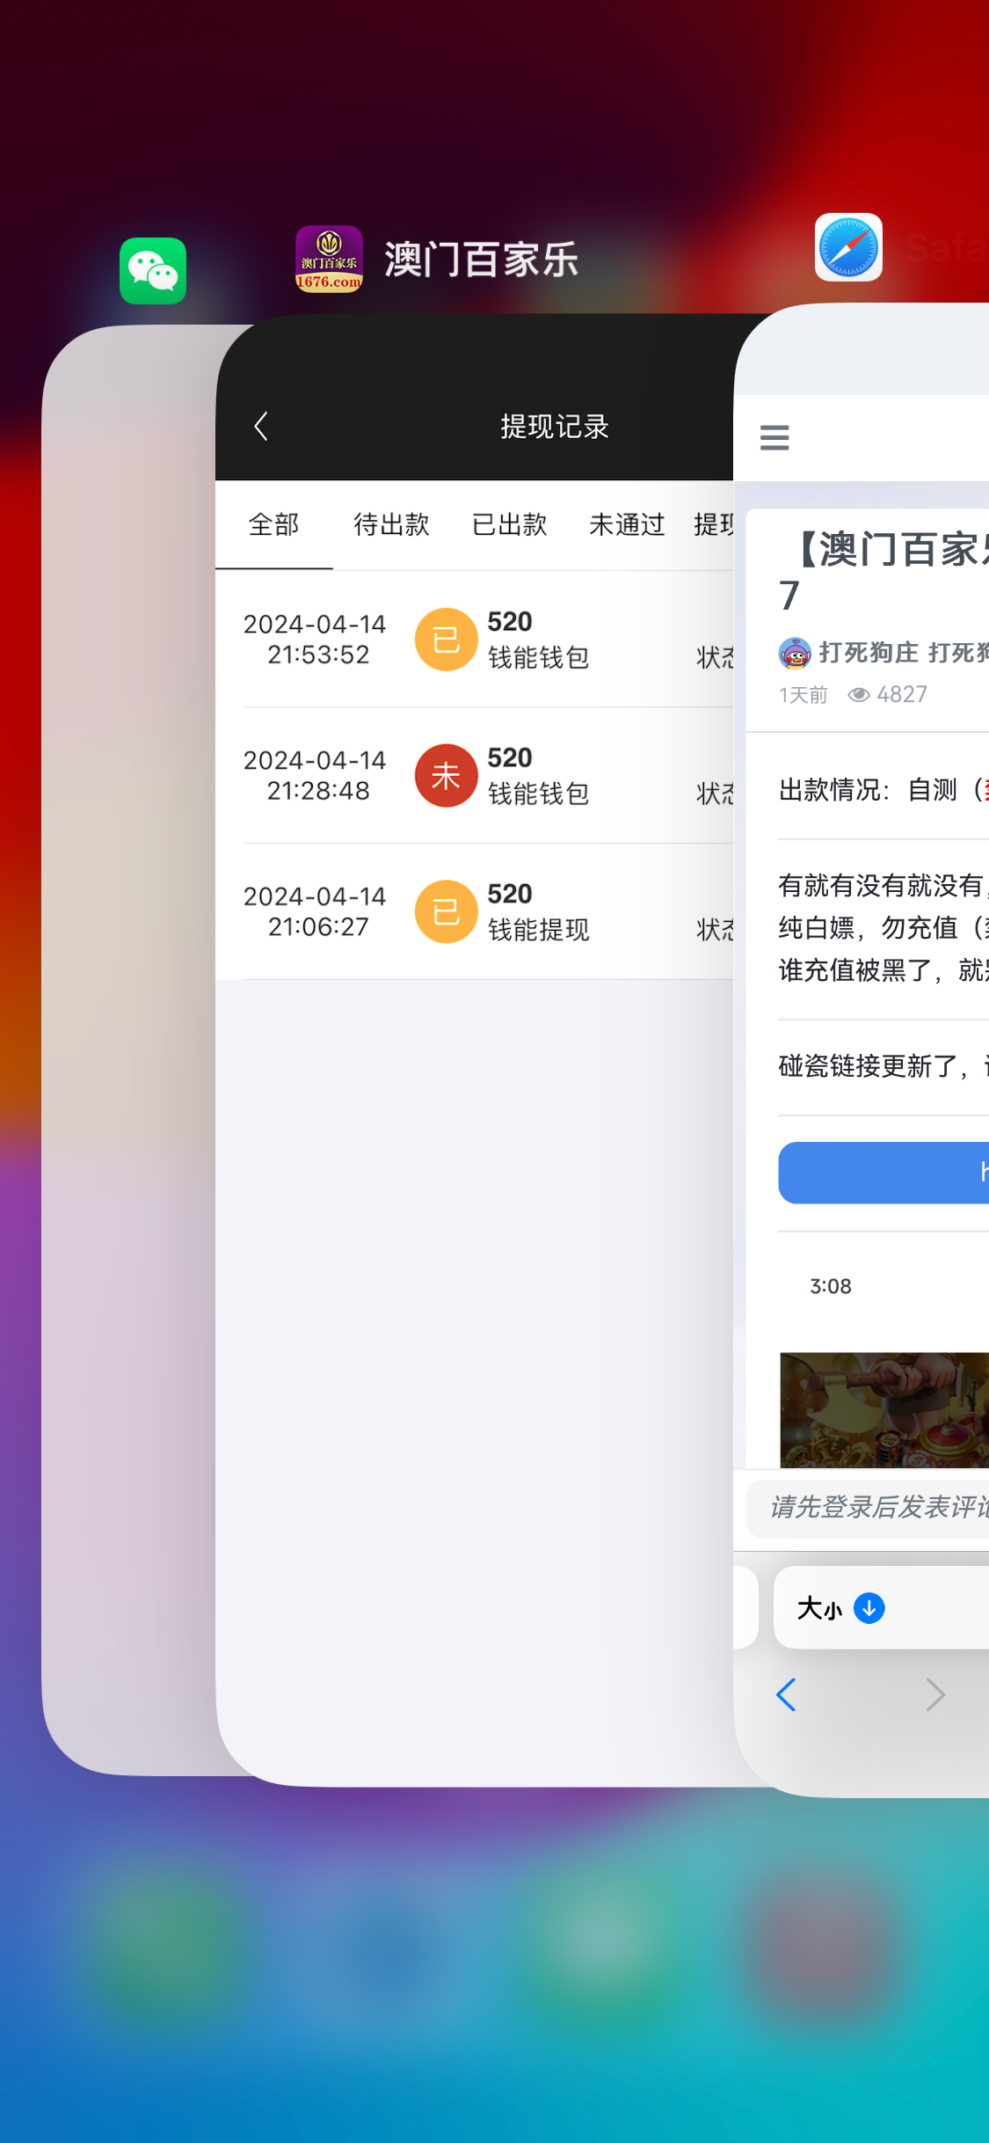
Task: Switch to the 待出款 tab
Action: click(x=391, y=525)
